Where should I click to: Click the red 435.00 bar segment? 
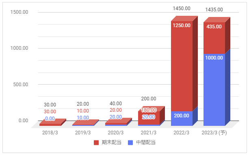coord(214,38)
